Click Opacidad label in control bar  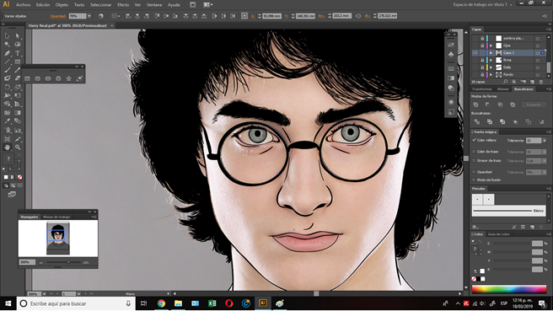[x=58, y=16]
